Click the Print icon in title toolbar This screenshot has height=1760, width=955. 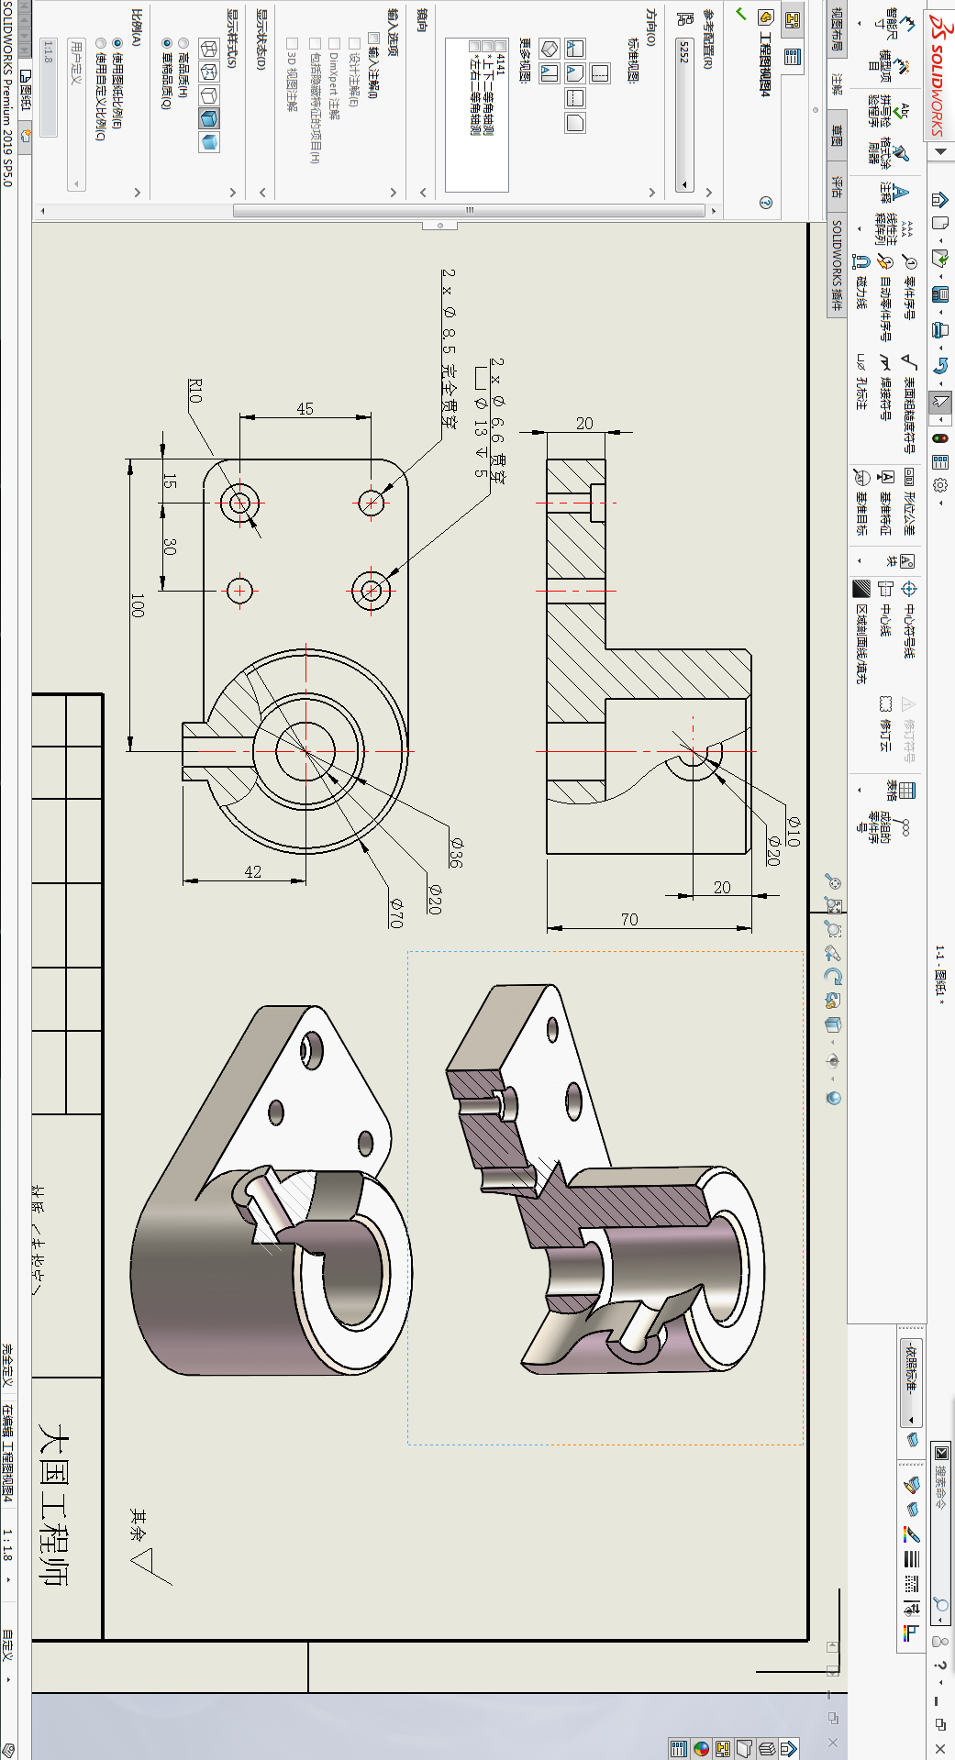tap(940, 330)
